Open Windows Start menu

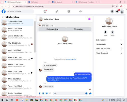(2, 100)
